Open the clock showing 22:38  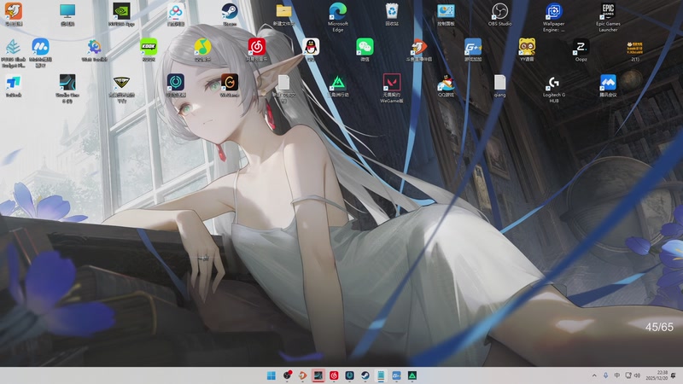click(657, 375)
